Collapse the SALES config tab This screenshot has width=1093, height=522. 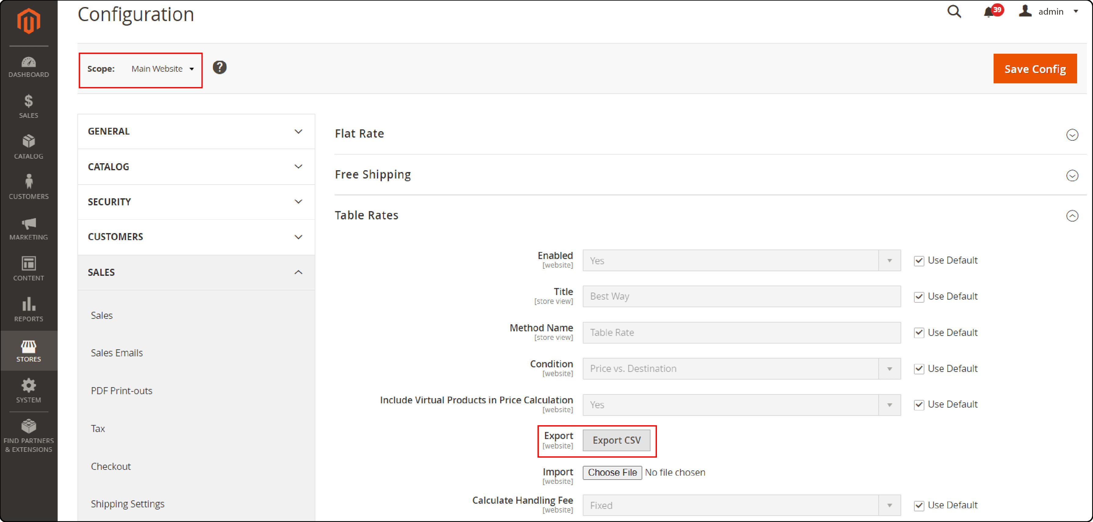click(x=196, y=272)
